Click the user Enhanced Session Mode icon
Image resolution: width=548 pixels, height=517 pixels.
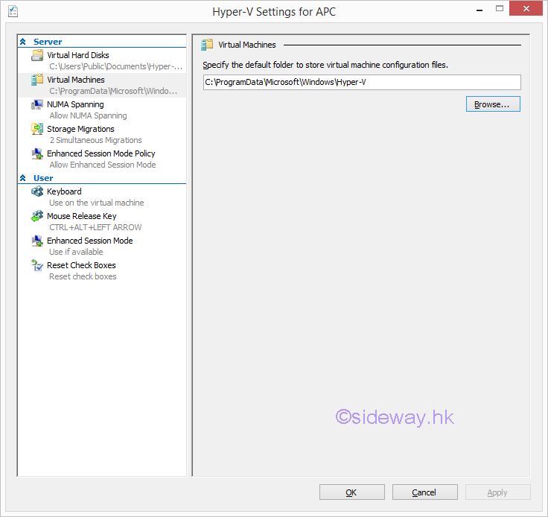click(x=37, y=241)
